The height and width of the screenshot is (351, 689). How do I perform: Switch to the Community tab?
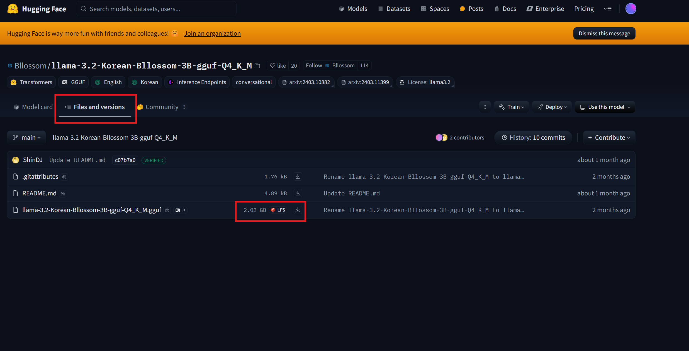coord(162,107)
